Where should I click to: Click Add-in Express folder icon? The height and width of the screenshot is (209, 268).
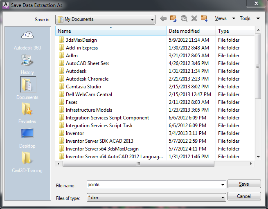(61, 48)
